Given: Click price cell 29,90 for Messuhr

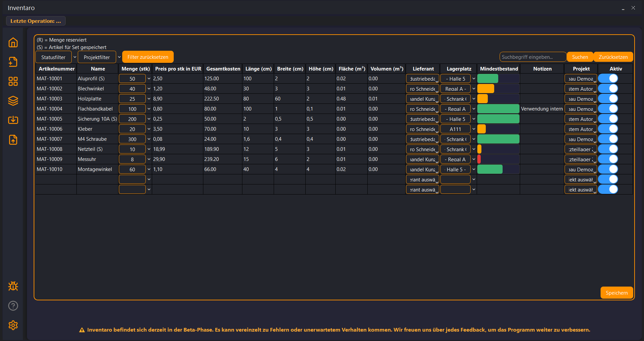Looking at the screenshot, I should (177, 159).
